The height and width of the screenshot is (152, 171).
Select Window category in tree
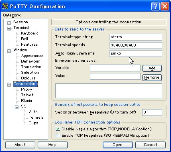20,50
